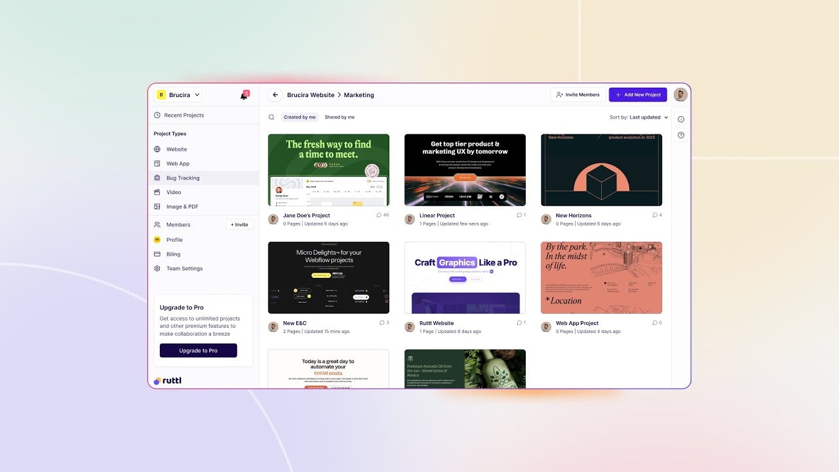
Task: Switch to Shared by me filter
Action: [x=340, y=117]
